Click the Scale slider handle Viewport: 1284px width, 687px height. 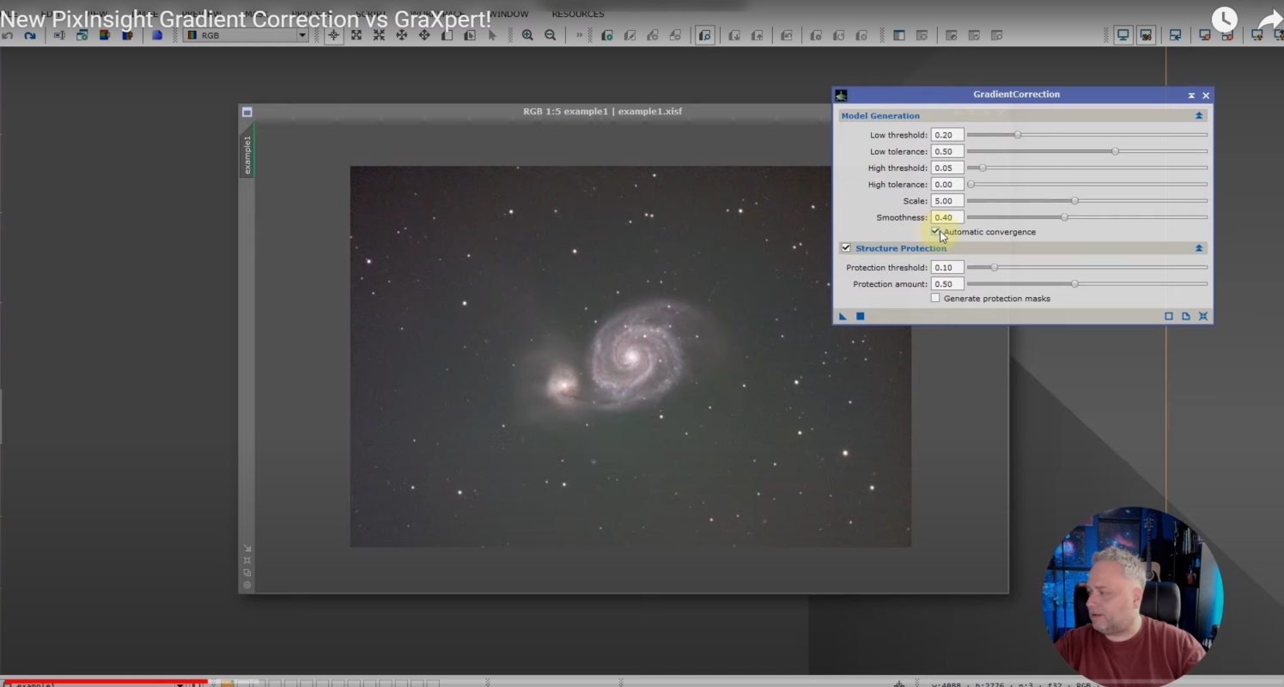pos(1074,201)
